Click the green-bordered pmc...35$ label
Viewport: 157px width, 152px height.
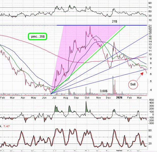(38, 36)
